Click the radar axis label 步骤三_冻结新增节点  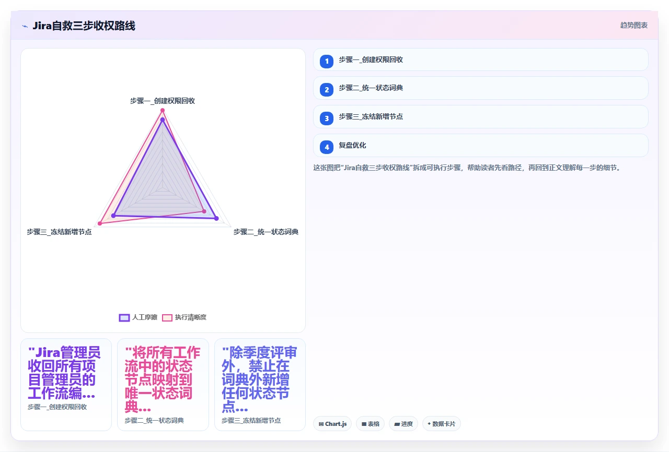[x=59, y=232]
